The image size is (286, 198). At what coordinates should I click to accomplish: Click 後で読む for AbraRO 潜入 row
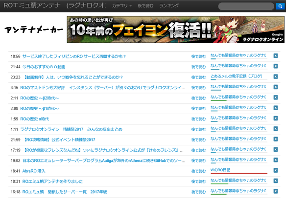pyautogui.click(x=198, y=171)
